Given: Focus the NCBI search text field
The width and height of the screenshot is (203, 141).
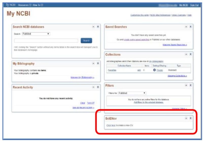Looking at the screenshot, I should tap(46, 41).
